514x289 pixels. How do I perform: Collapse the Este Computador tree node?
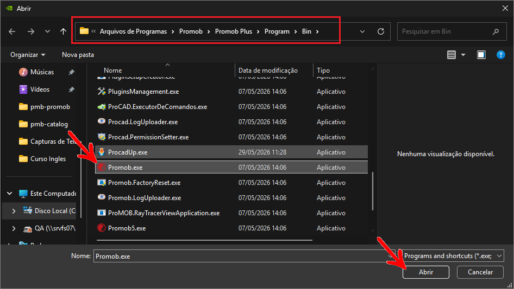(x=9, y=194)
